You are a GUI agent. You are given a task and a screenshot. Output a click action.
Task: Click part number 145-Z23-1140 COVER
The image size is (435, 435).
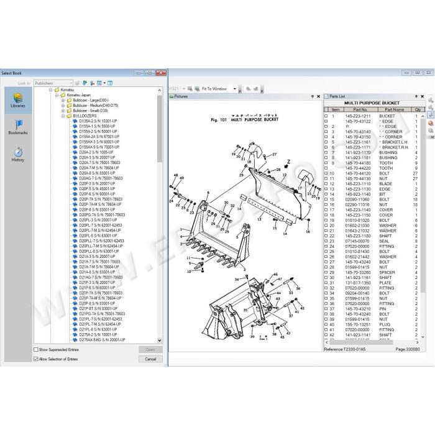(358, 210)
